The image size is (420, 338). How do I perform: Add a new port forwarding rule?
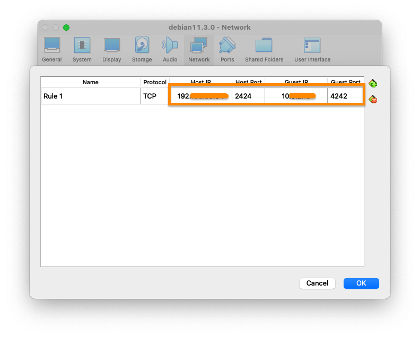373,84
